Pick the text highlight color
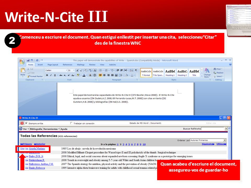 (x=78, y=75)
